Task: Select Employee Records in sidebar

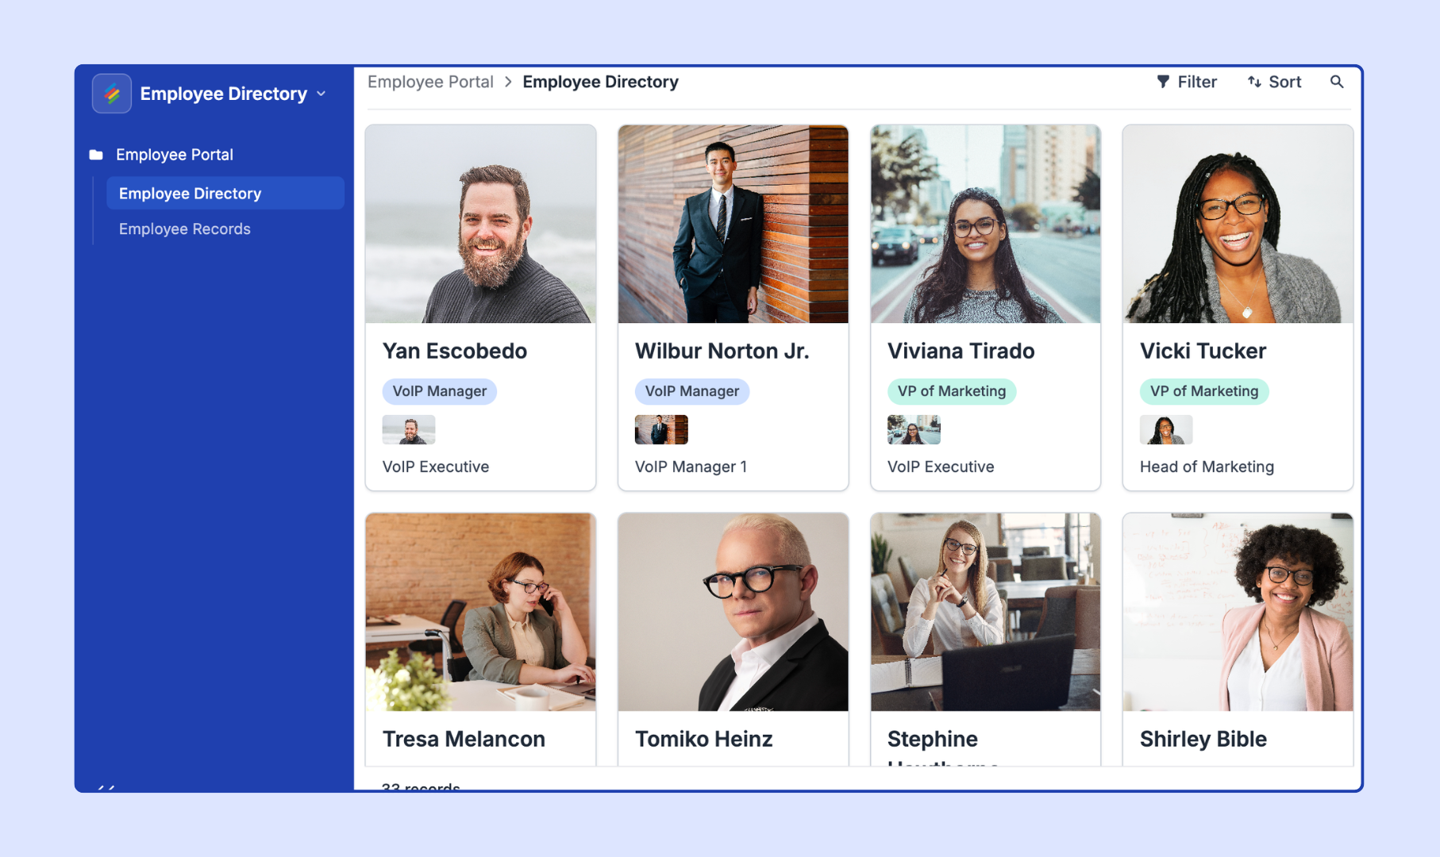Action: click(x=185, y=229)
